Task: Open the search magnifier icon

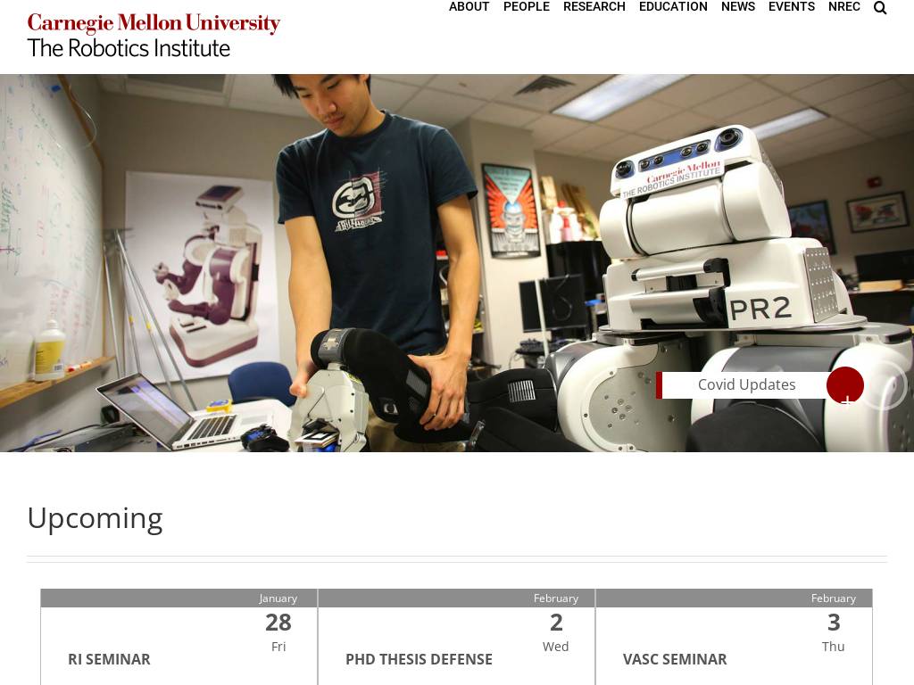Action: tap(880, 7)
